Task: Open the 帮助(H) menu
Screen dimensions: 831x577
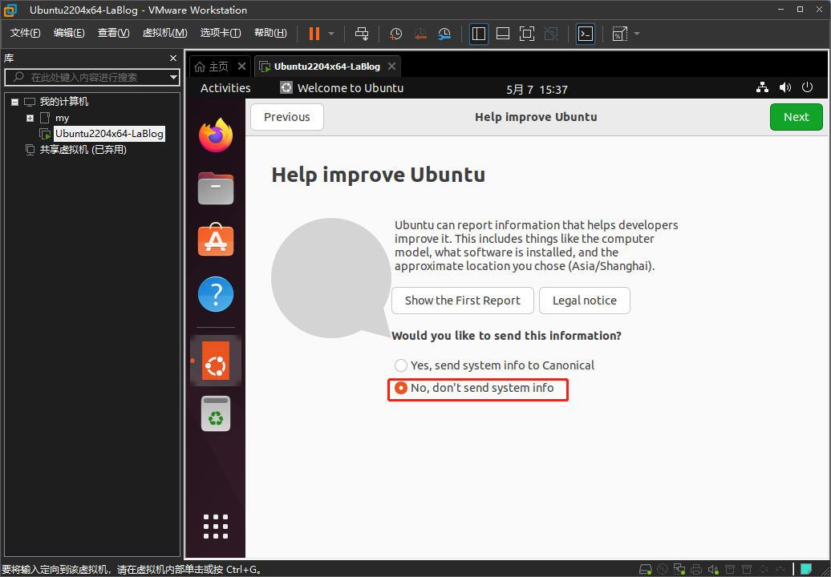Action: [270, 33]
